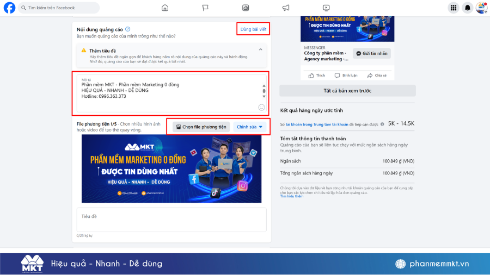This screenshot has width=490, height=275.
Task: Collapse the Thêm tiêu đề warning panel
Action: tap(260, 49)
